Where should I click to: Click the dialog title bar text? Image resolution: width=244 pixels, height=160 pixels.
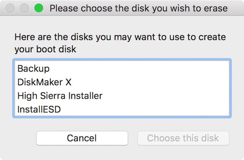(138, 8)
